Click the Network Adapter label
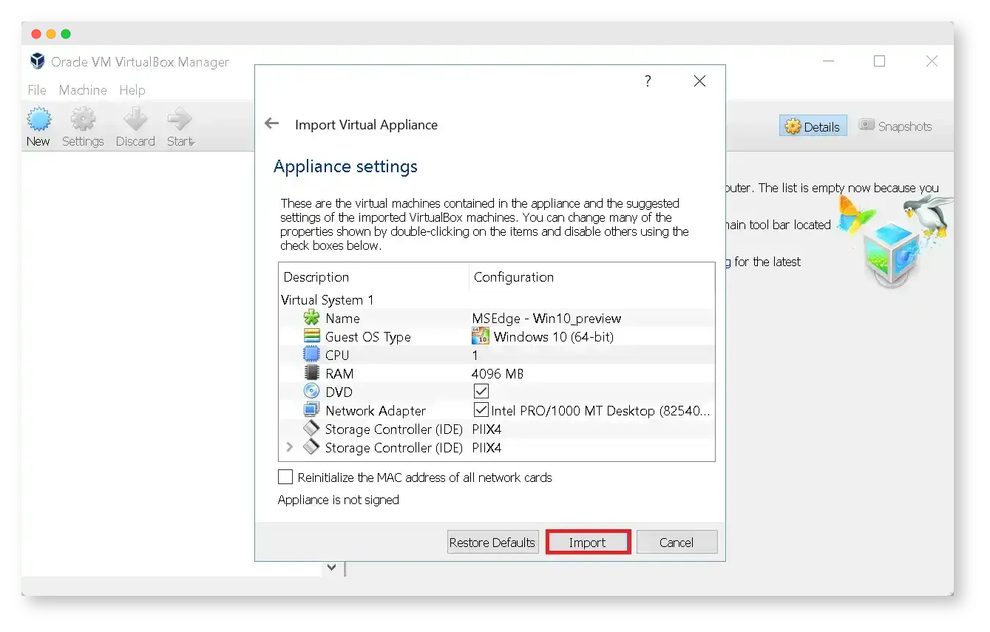This screenshot has width=990, height=632. (376, 411)
